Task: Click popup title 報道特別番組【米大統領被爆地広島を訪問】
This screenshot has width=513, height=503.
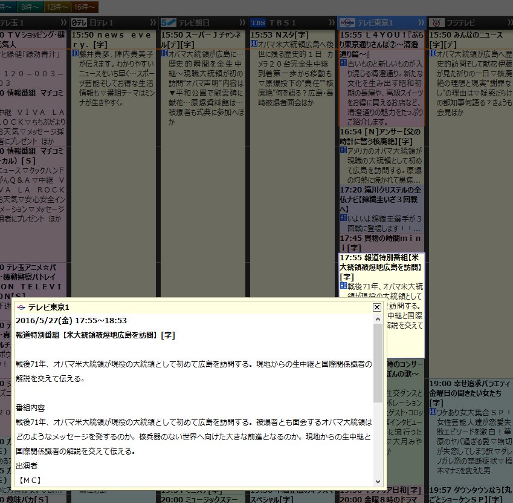Action: coord(95,335)
